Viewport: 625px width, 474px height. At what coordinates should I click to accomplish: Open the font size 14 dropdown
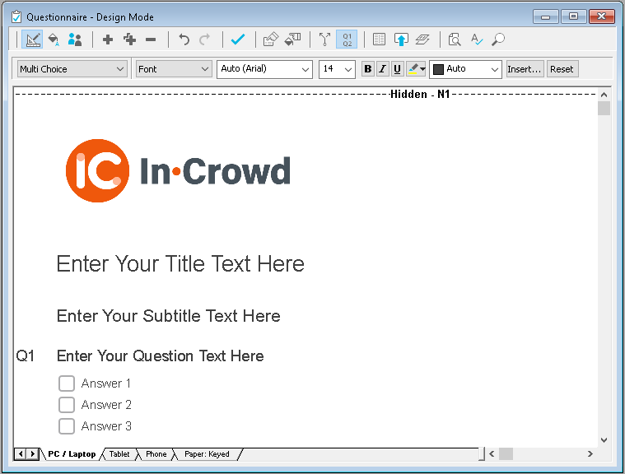pyautogui.click(x=337, y=69)
